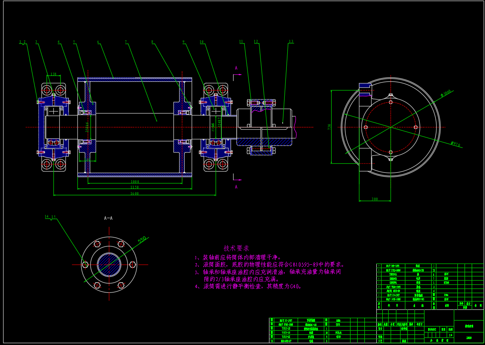Image resolution: width=485 pixels, height=345 pixels.
Task: Click the part number 7 callout label
Action: tap(126, 41)
